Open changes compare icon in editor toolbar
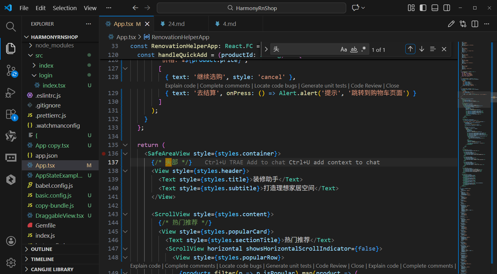The height and width of the screenshot is (274, 497). point(463,24)
